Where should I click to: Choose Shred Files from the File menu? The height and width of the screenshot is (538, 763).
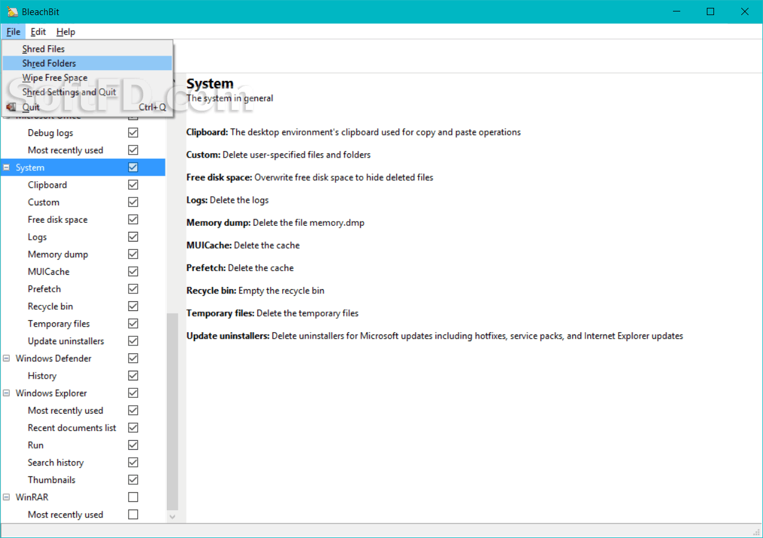tap(88, 49)
